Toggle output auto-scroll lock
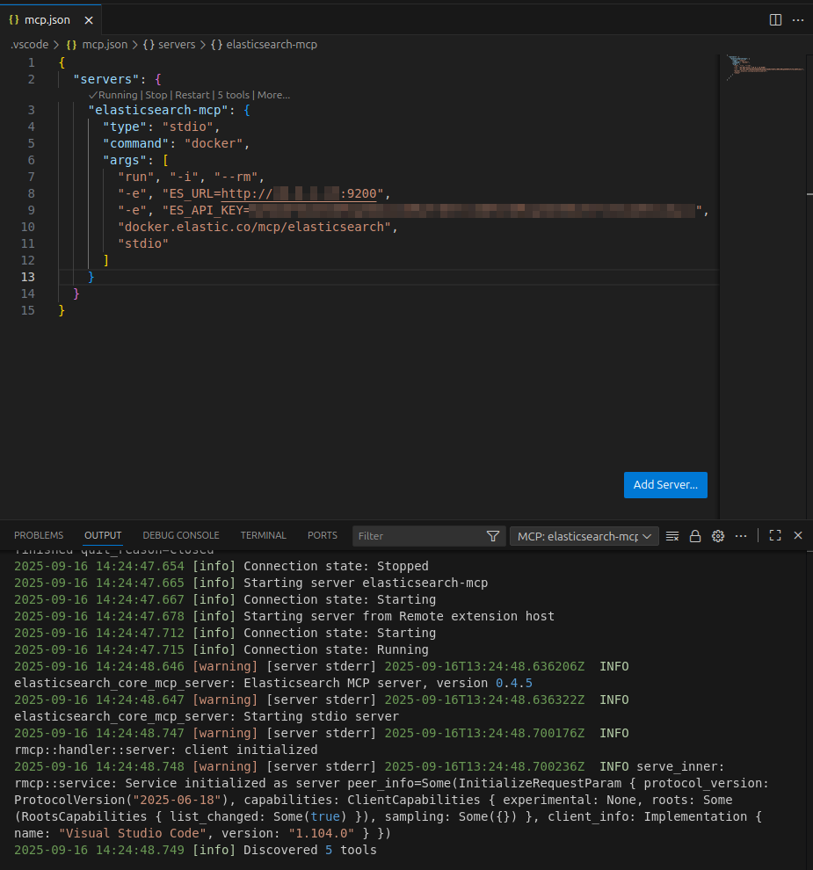The width and height of the screenshot is (813, 870). 695,536
